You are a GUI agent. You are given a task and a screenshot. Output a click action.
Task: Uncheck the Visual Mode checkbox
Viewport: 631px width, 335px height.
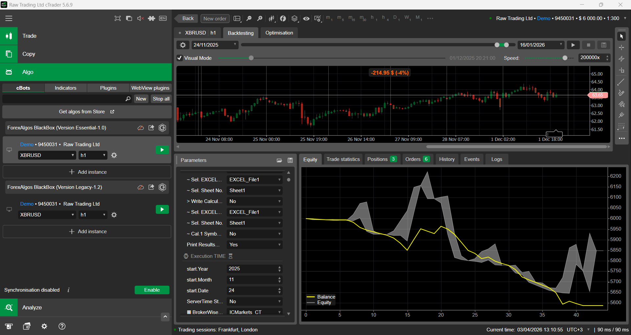tap(180, 58)
